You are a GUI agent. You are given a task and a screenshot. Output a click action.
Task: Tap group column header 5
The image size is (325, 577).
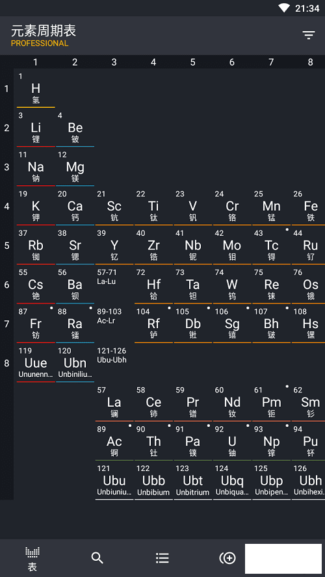[192, 62]
